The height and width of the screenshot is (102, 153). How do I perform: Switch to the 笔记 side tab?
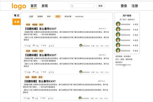pos(17,15)
